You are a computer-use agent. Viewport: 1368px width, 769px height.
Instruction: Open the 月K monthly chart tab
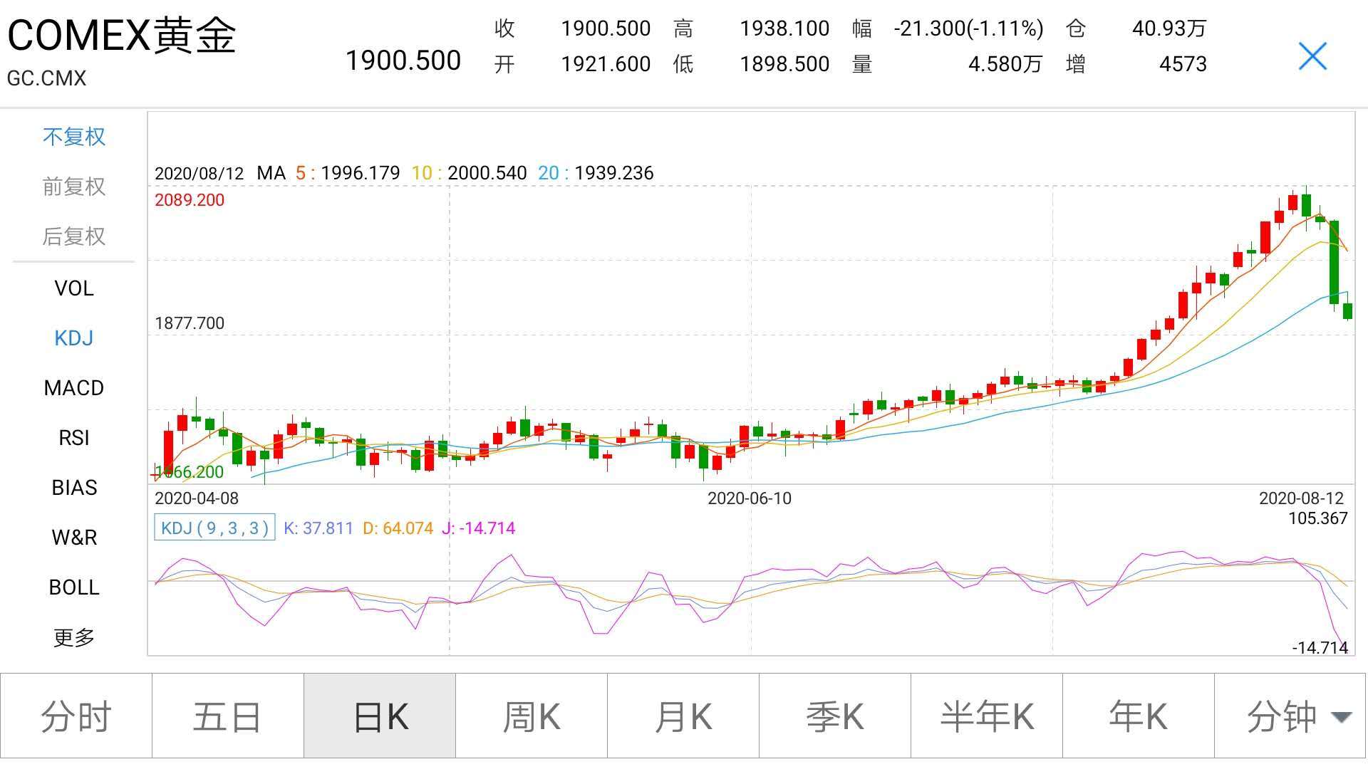[x=683, y=716]
